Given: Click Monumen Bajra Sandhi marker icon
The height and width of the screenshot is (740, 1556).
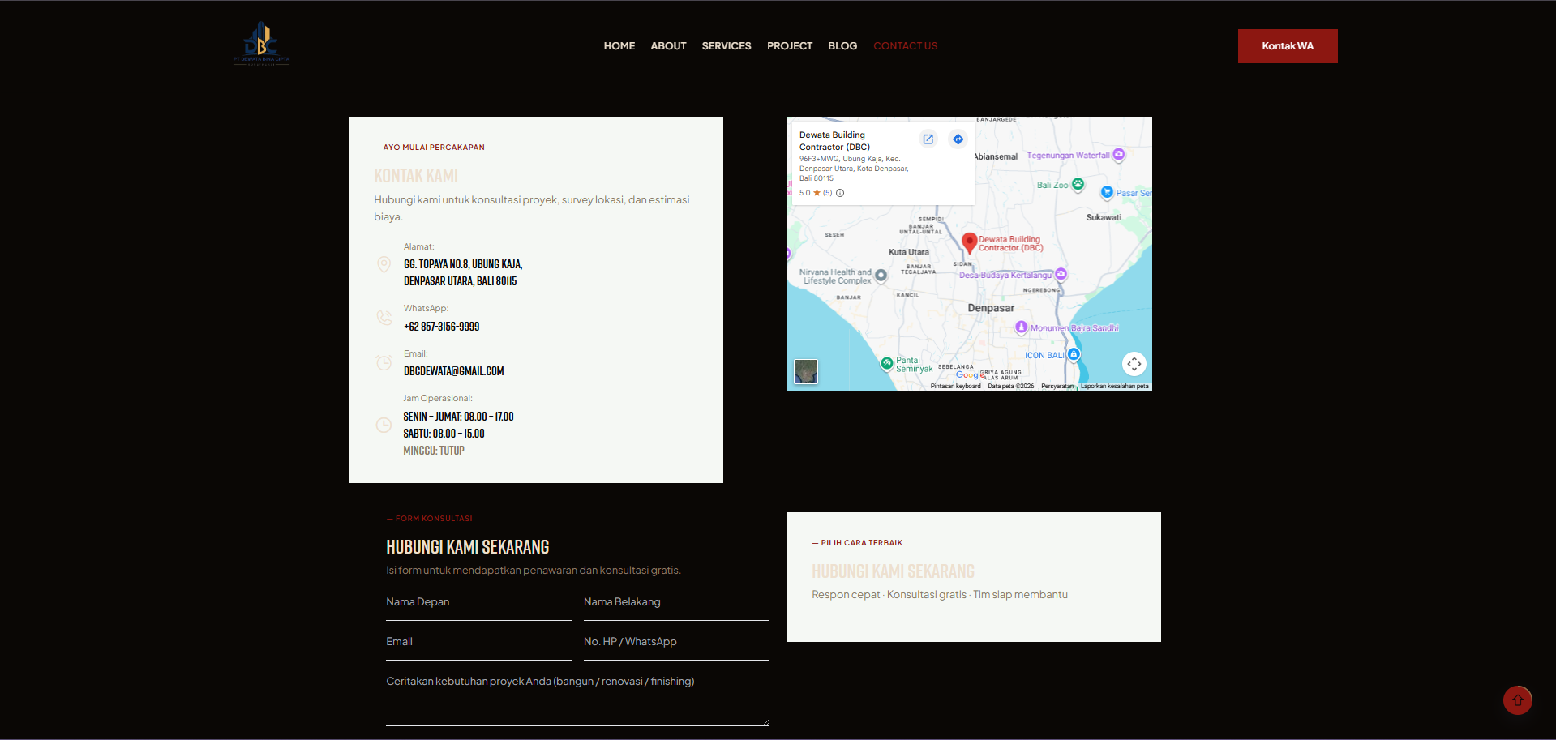Looking at the screenshot, I should click(1022, 327).
